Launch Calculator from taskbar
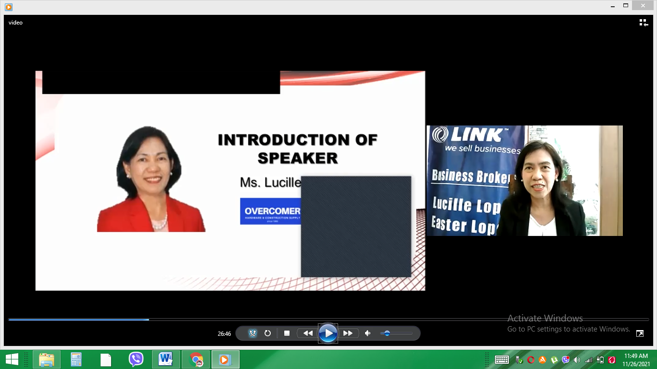 76,359
